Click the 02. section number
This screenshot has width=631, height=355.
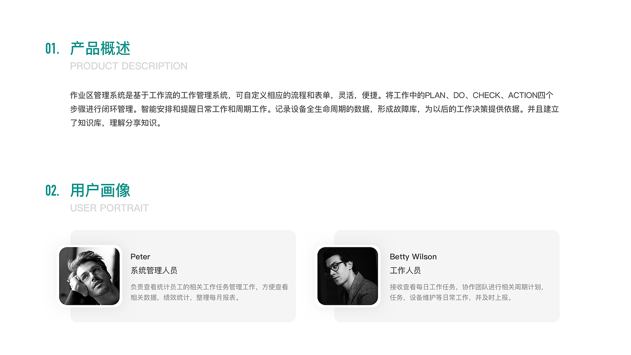[52, 190]
